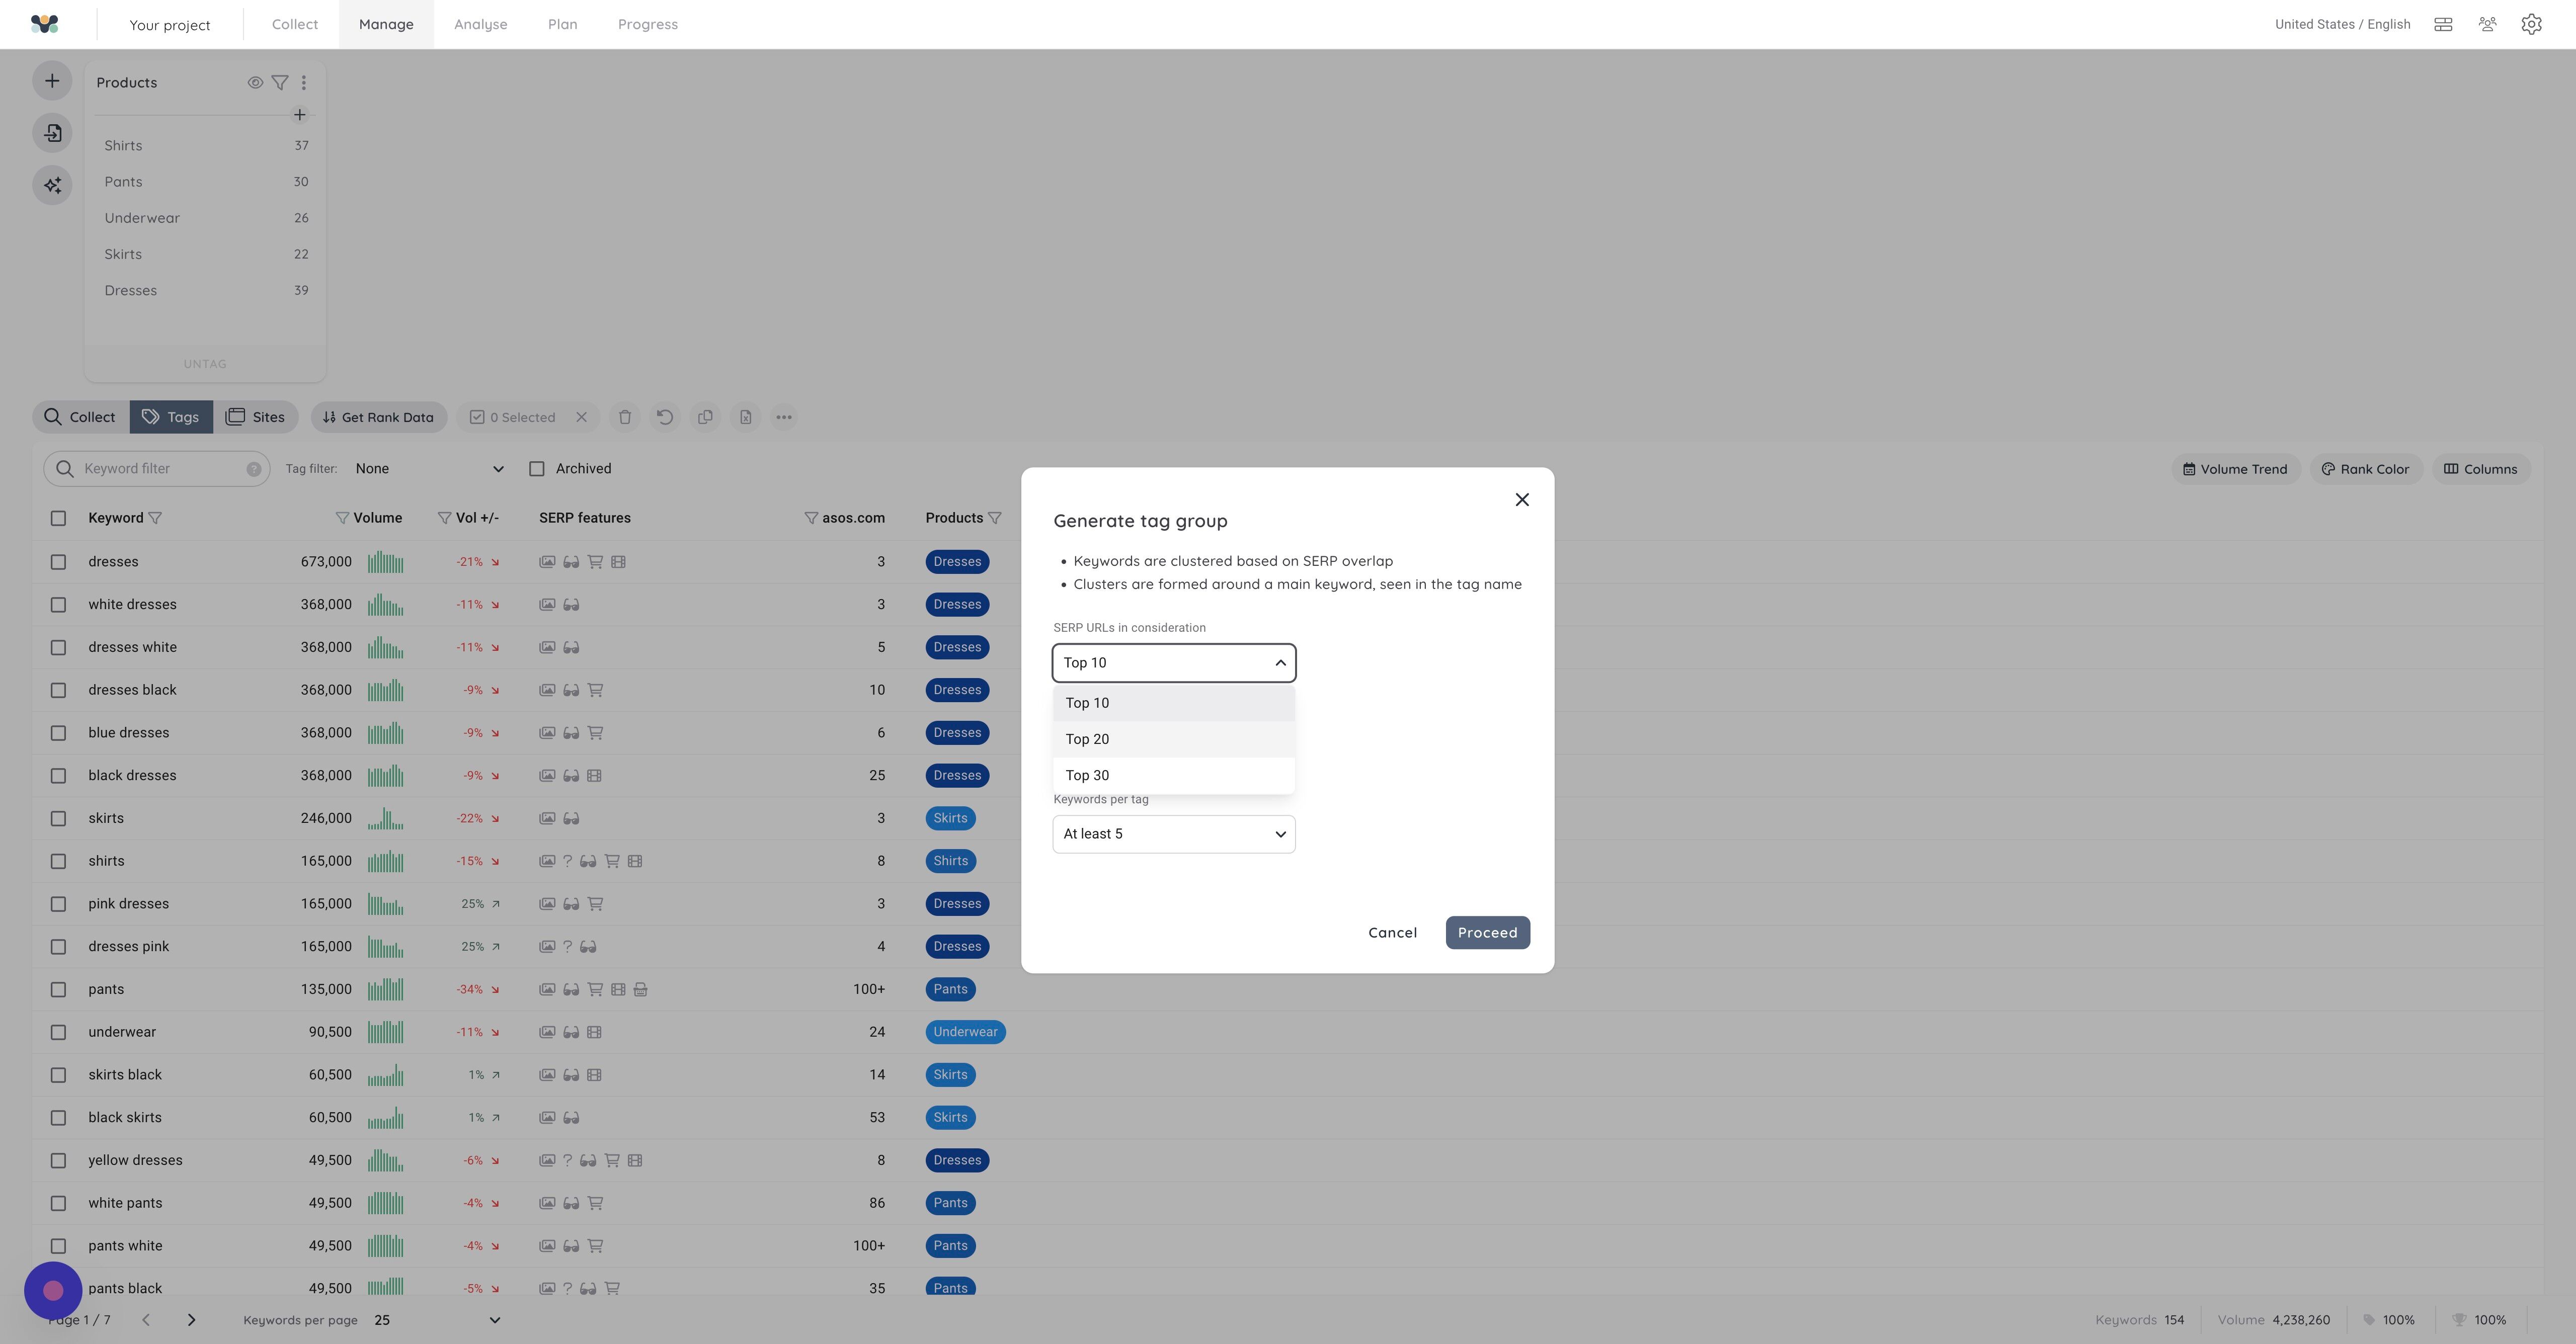Check the row for keyword dresses
Image resolution: width=2576 pixels, height=1344 pixels.
[x=58, y=562]
